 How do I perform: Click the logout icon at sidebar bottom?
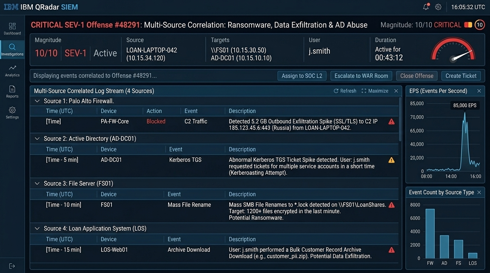(12, 266)
